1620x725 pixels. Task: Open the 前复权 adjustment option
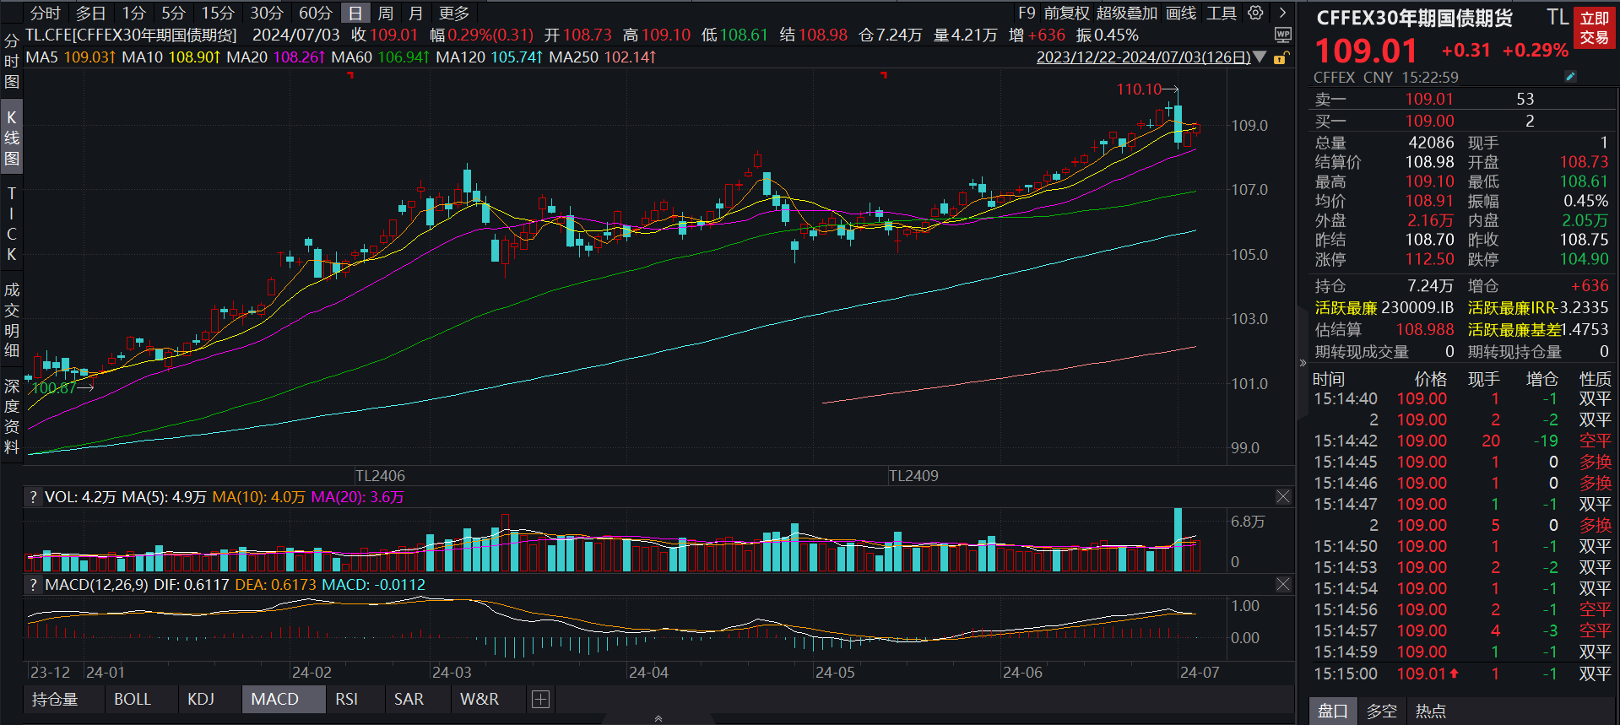[x=1067, y=13]
